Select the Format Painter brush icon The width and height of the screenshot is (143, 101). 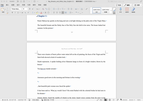click(x=7, y=13)
